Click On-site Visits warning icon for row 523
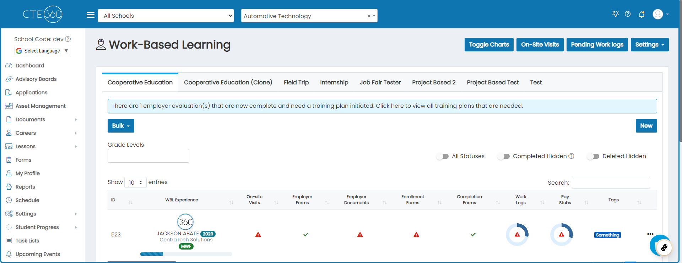Viewport: 682px width, 263px height. coord(258,235)
